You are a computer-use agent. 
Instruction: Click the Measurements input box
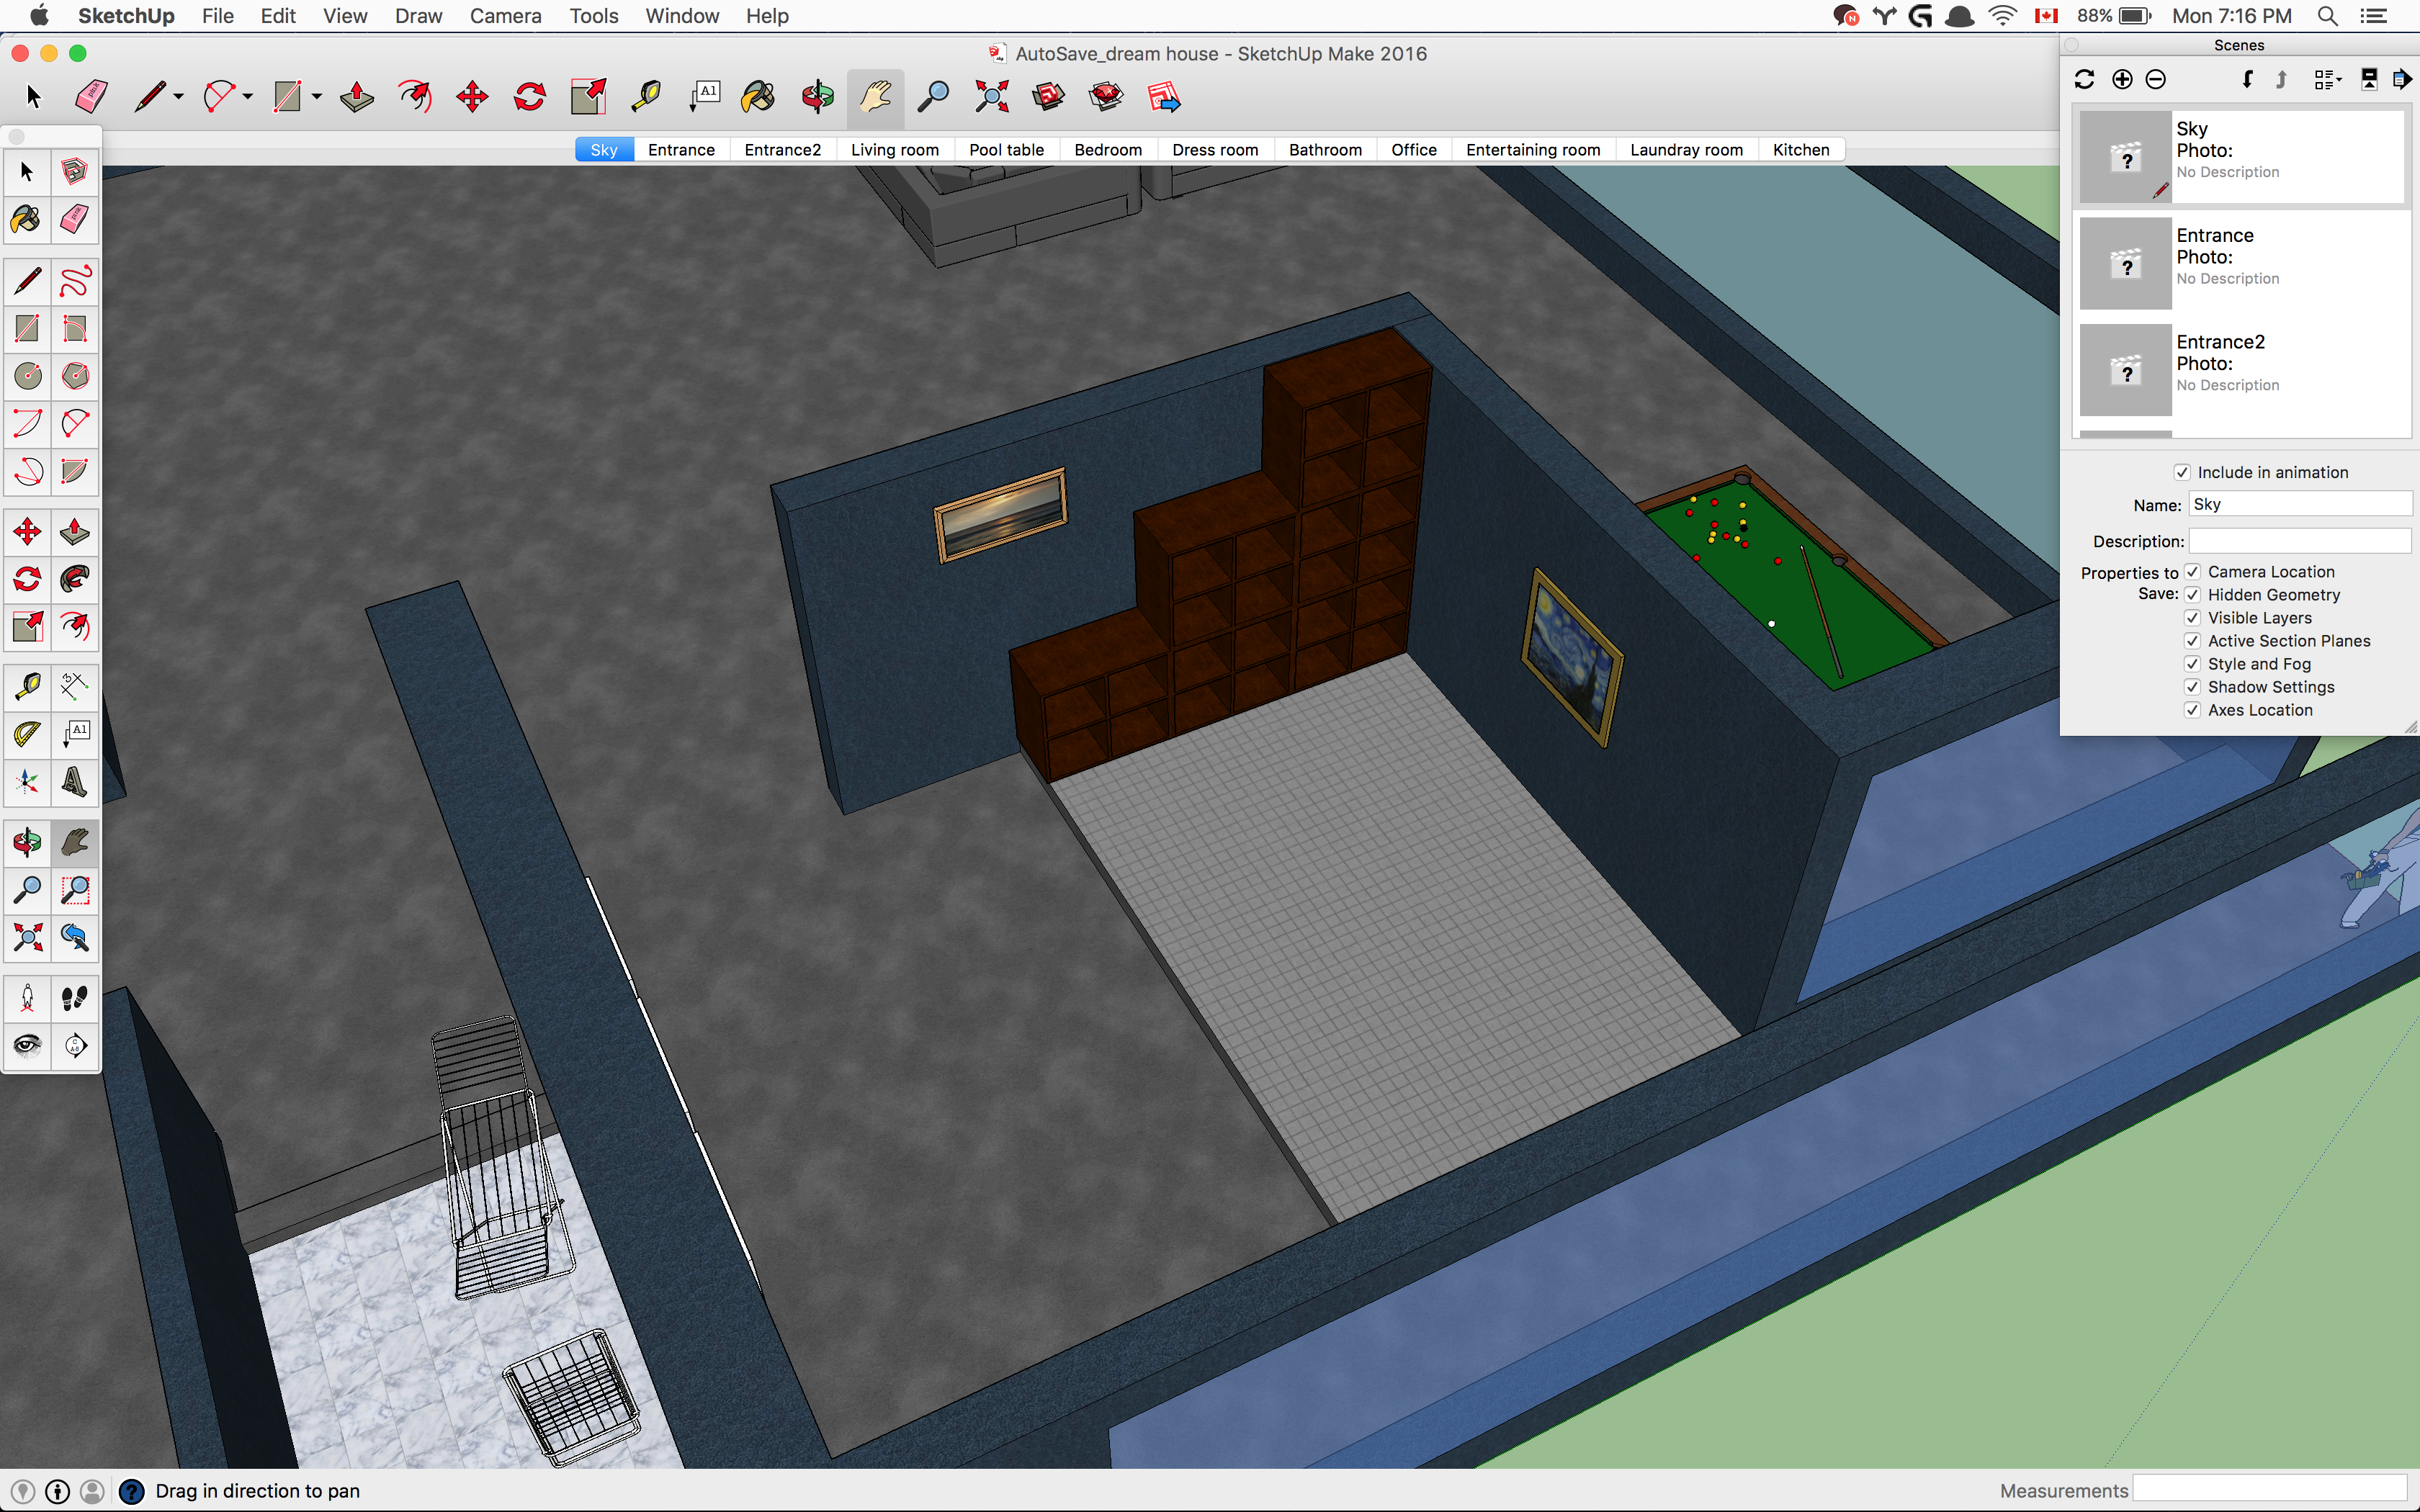2270,1490
